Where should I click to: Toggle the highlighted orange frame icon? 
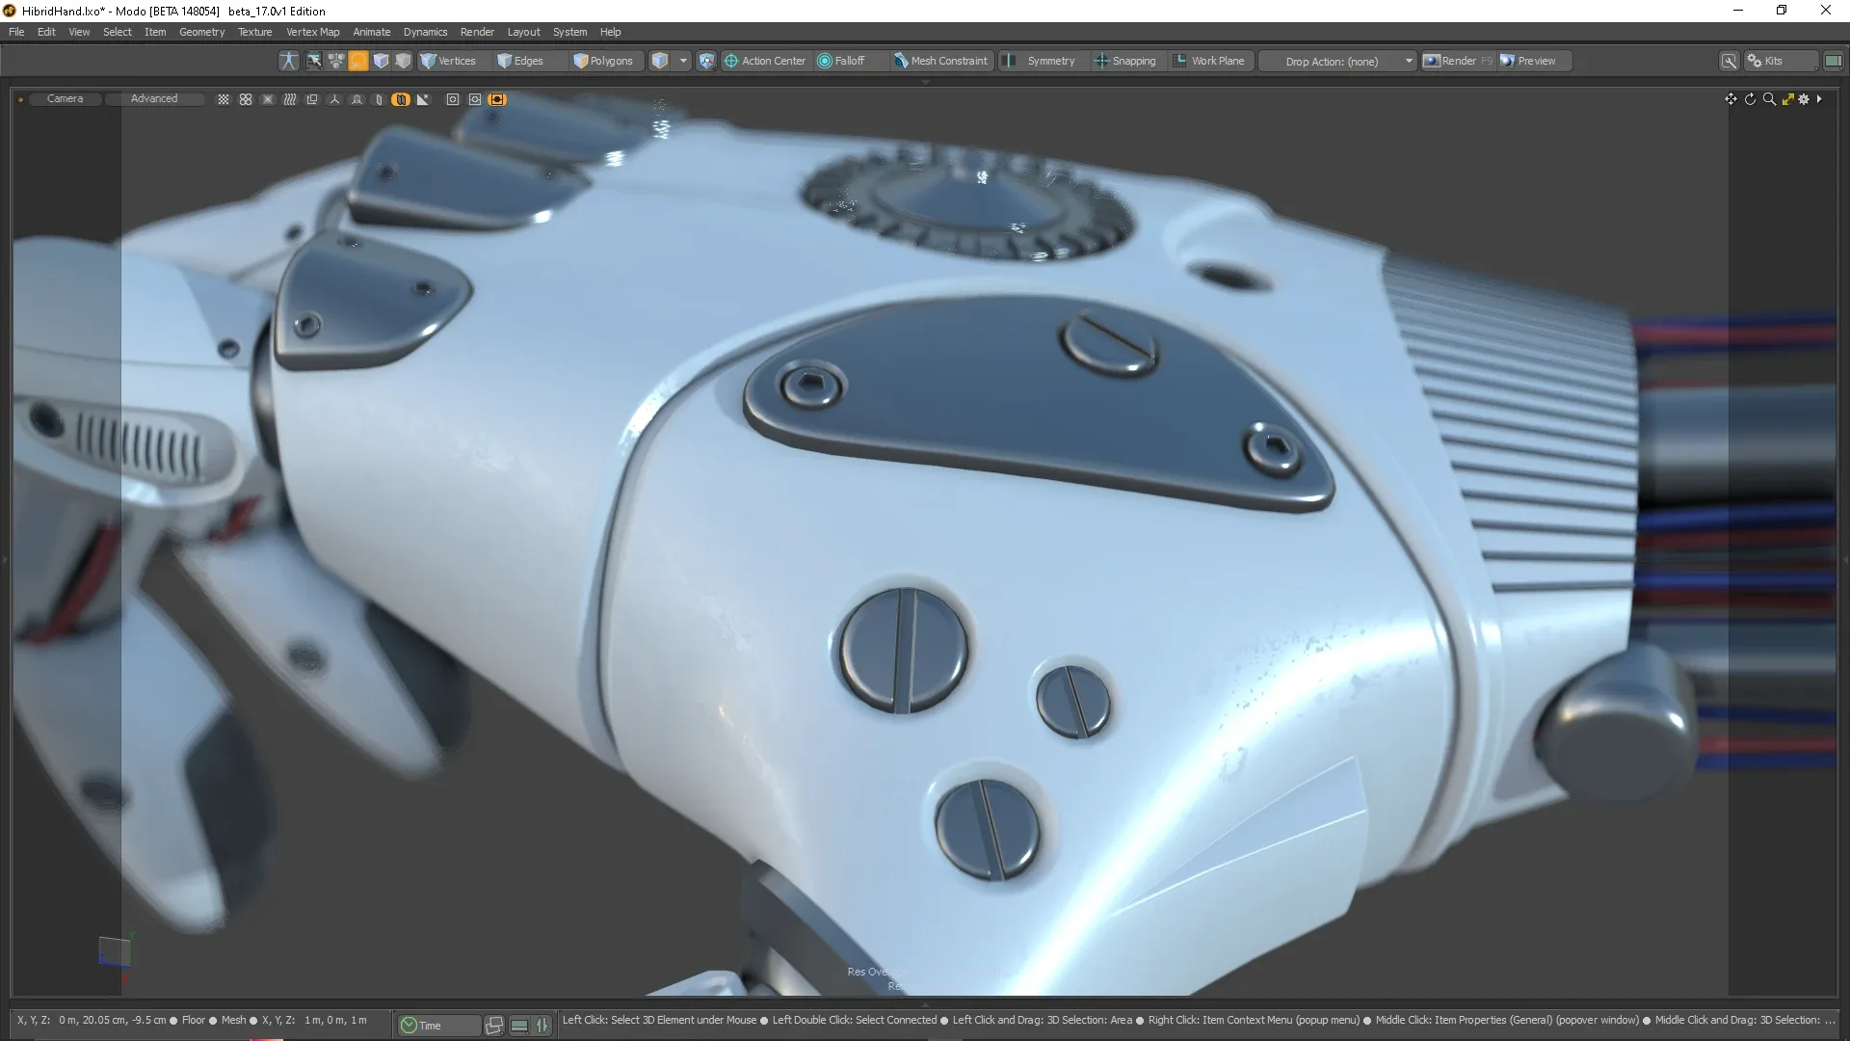click(497, 99)
